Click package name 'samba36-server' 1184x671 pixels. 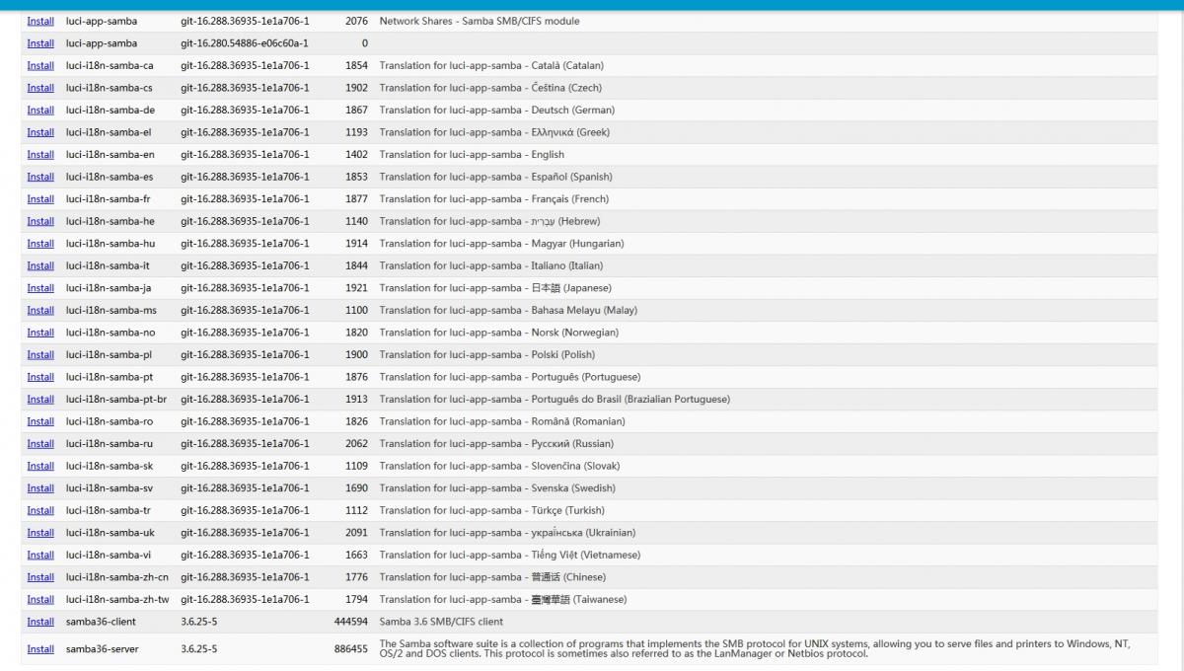(x=102, y=648)
